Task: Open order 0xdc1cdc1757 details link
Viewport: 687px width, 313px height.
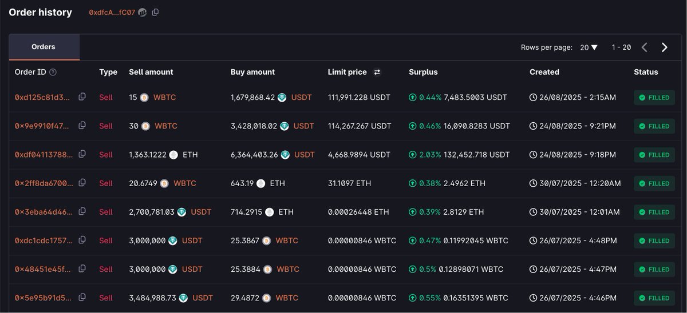Action: click(44, 240)
